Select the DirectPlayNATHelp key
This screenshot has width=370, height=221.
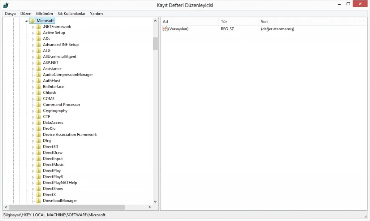60,183
